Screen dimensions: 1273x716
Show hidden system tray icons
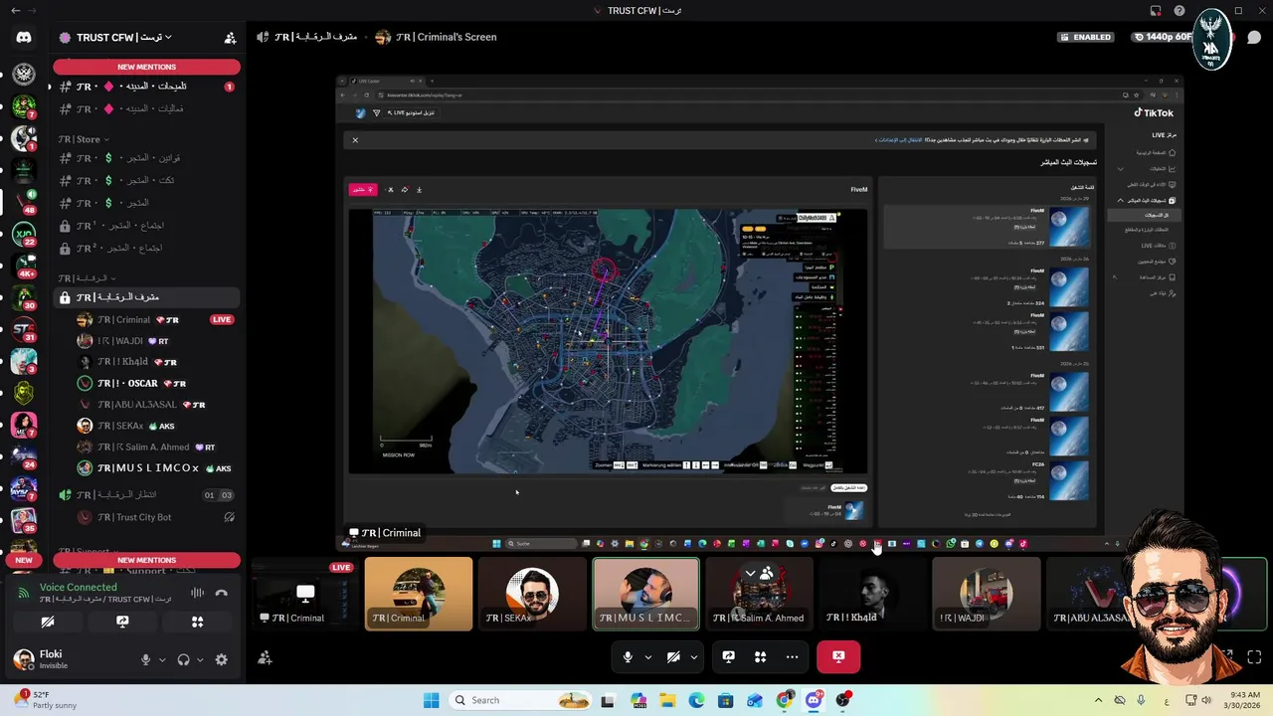(1098, 700)
